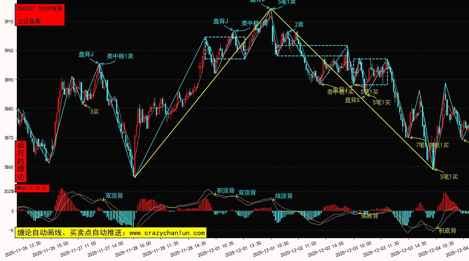Image resolution: width=469 pixels, height=261 pixels.
Task: Click the 000001 5分K线图 title label
Action: click(39, 9)
